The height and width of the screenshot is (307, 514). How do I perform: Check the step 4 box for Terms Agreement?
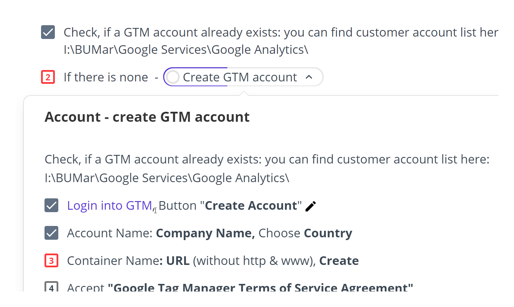coord(51,287)
